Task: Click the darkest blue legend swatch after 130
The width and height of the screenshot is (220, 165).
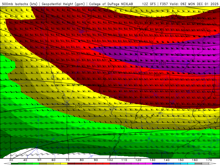Action: (156, 164)
